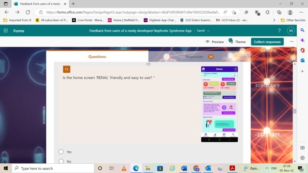The image size is (308, 173).
Task: Open Digibete-App-Chat bookmark
Action: point(160,20)
